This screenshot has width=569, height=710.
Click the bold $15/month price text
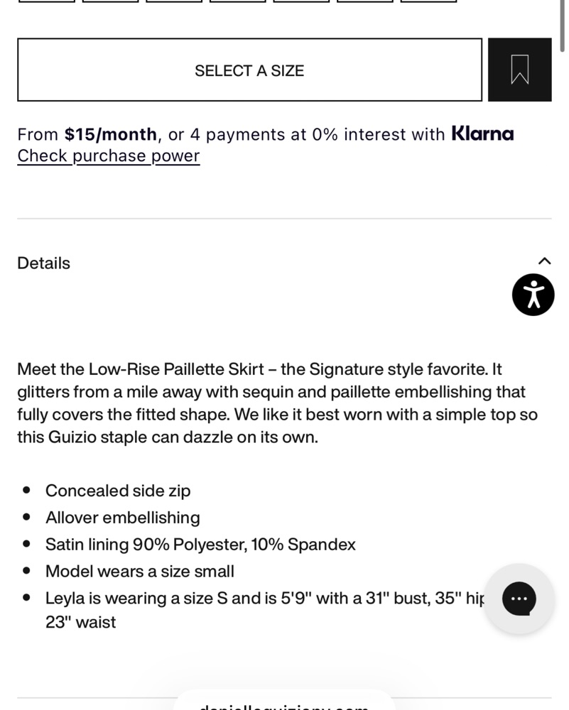[x=111, y=134]
